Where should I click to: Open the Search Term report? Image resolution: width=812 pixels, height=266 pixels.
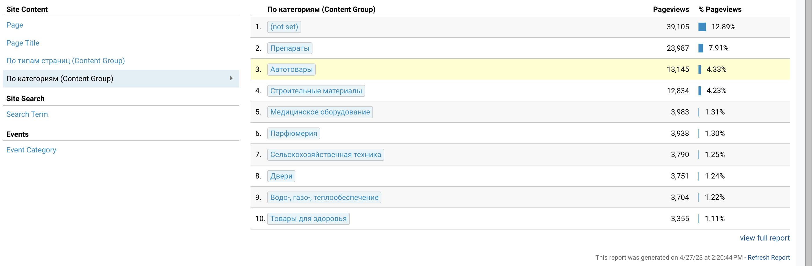[27, 114]
